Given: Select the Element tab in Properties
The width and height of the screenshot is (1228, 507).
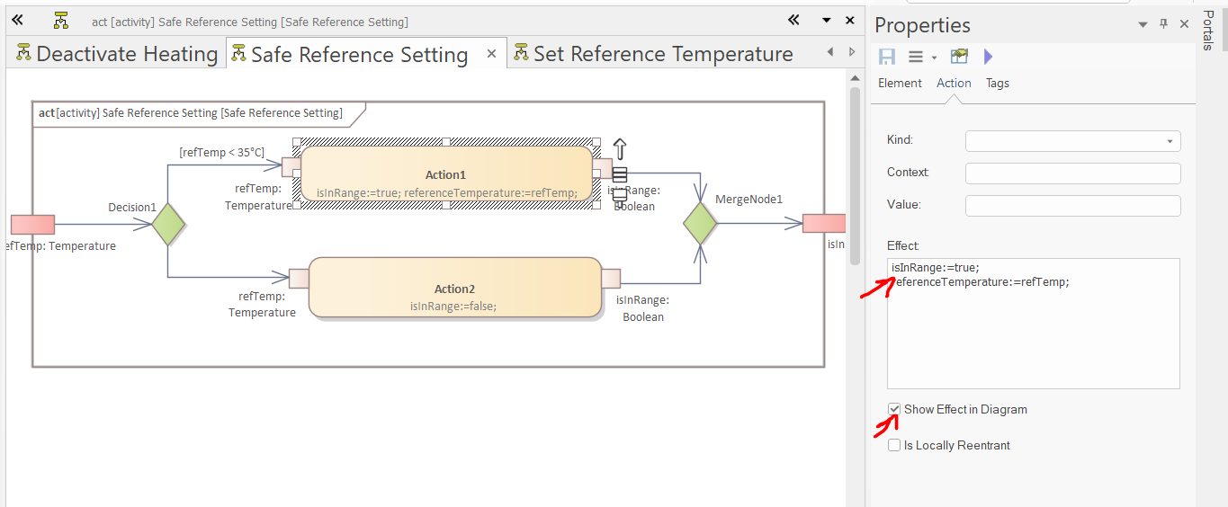Looking at the screenshot, I should click(x=900, y=83).
